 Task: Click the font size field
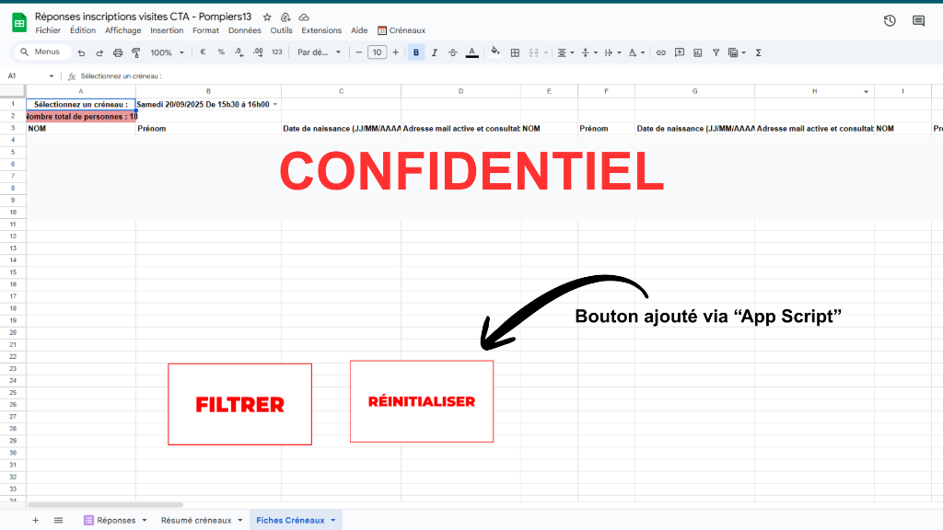tap(377, 52)
